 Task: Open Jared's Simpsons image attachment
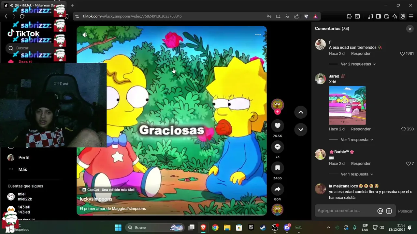(347, 105)
